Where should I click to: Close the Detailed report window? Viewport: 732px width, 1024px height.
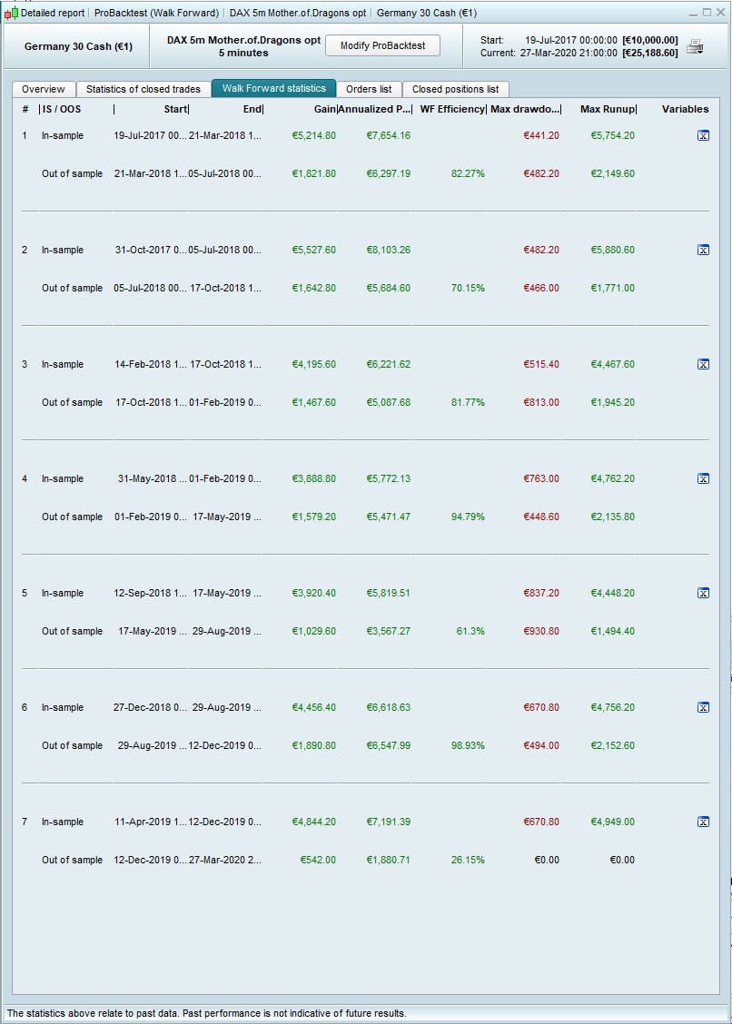[x=720, y=13]
